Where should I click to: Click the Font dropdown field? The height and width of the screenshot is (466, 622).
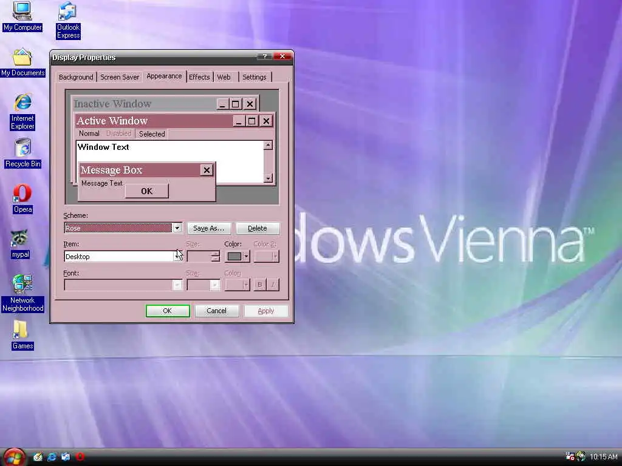point(123,285)
